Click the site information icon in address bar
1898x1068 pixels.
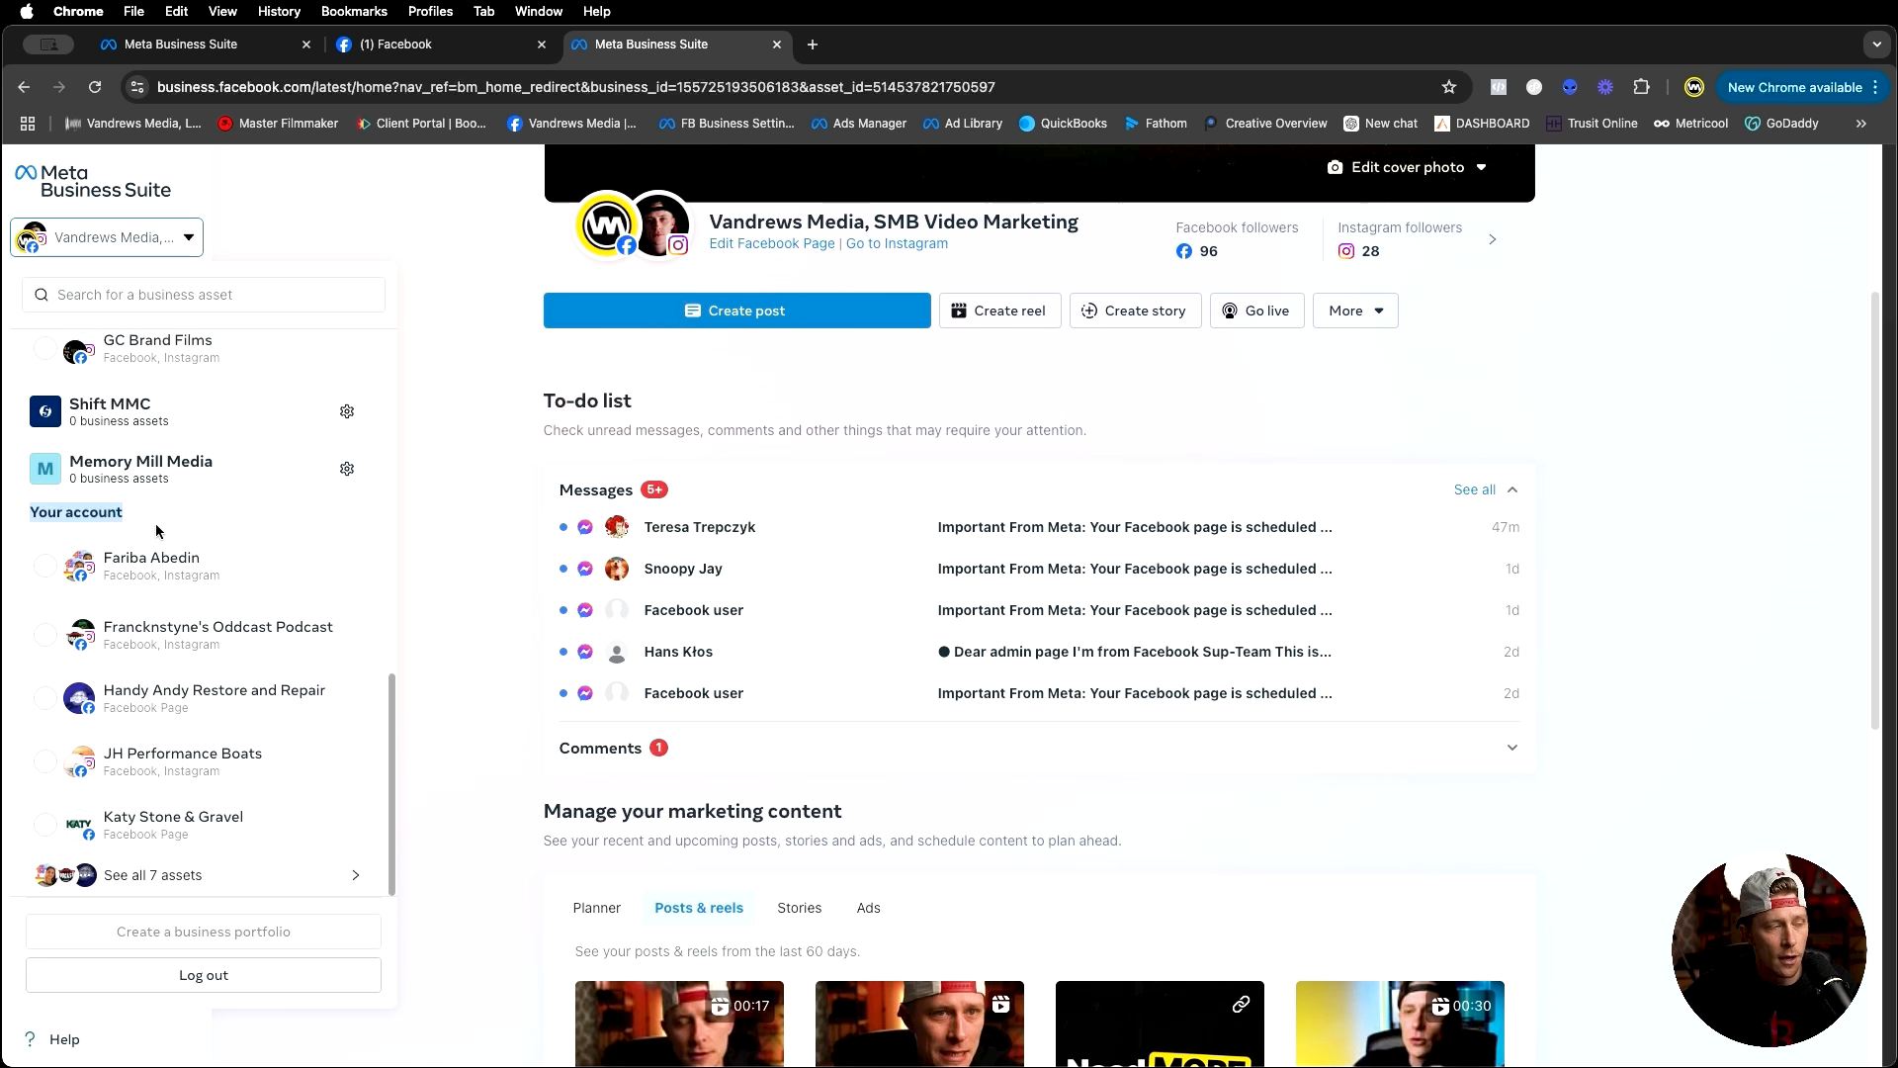click(x=137, y=87)
